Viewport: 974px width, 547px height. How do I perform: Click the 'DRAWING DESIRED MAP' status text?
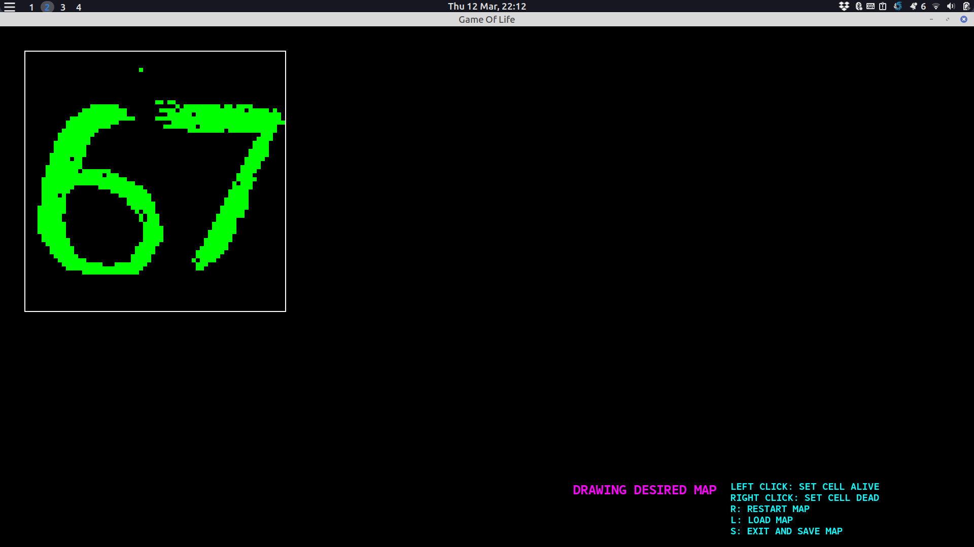(645, 490)
